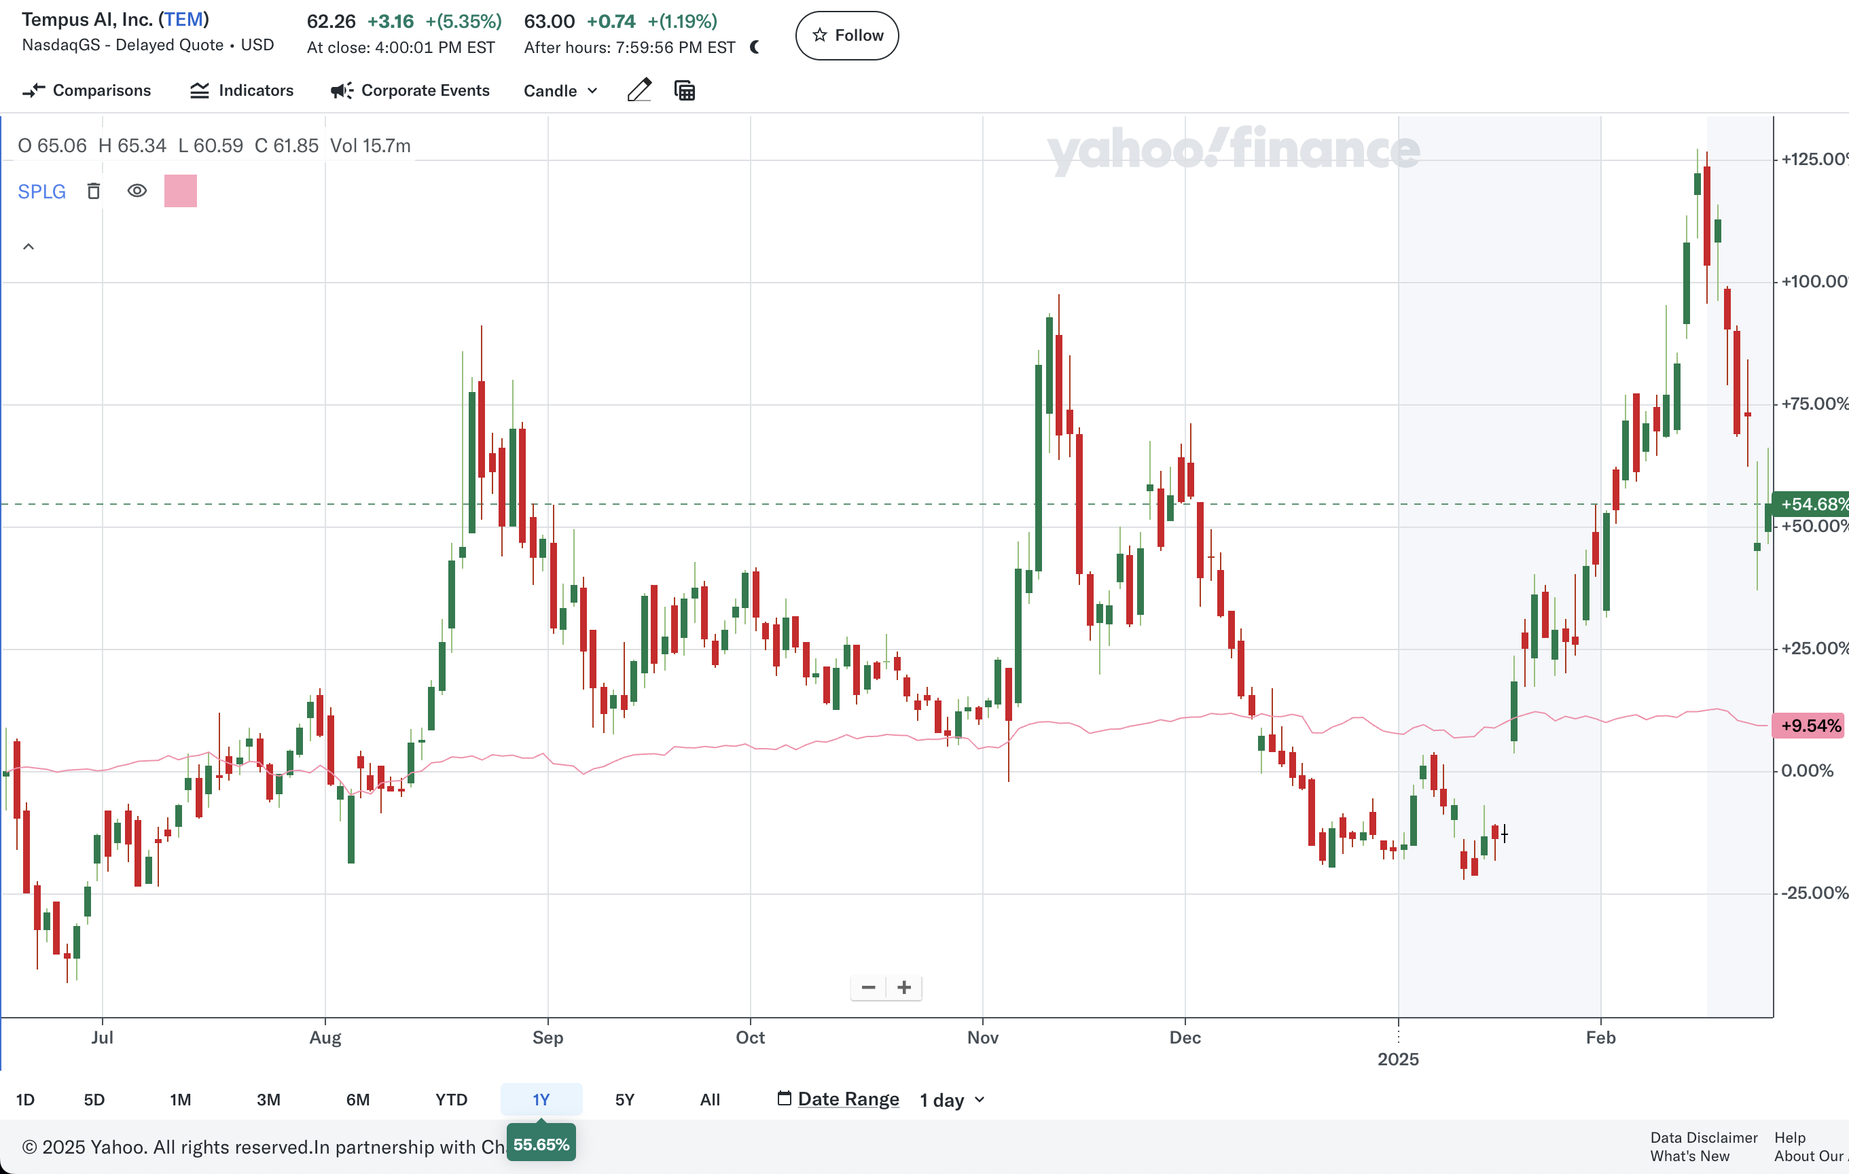
Task: Select the 5D time range
Action: click(94, 1099)
